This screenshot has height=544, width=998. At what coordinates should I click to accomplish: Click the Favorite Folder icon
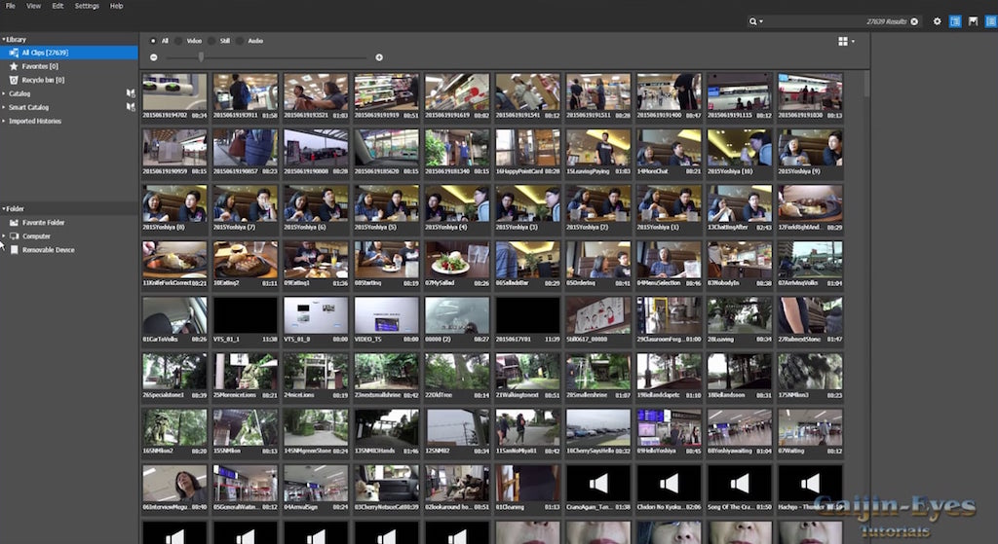click(x=14, y=223)
